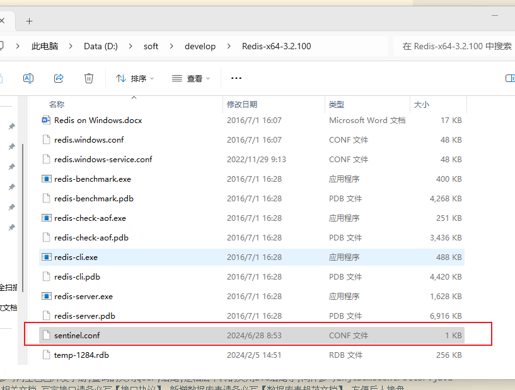Sort by 名称 column header
Screen dimensions: 515x390
tap(57, 105)
